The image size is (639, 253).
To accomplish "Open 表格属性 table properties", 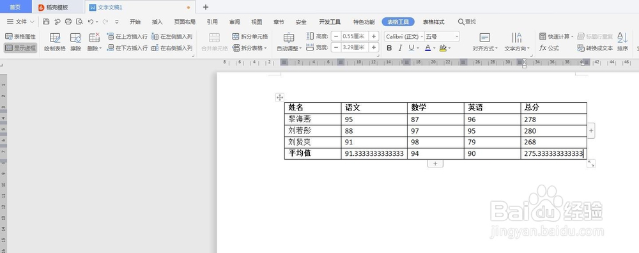I will coord(20,36).
